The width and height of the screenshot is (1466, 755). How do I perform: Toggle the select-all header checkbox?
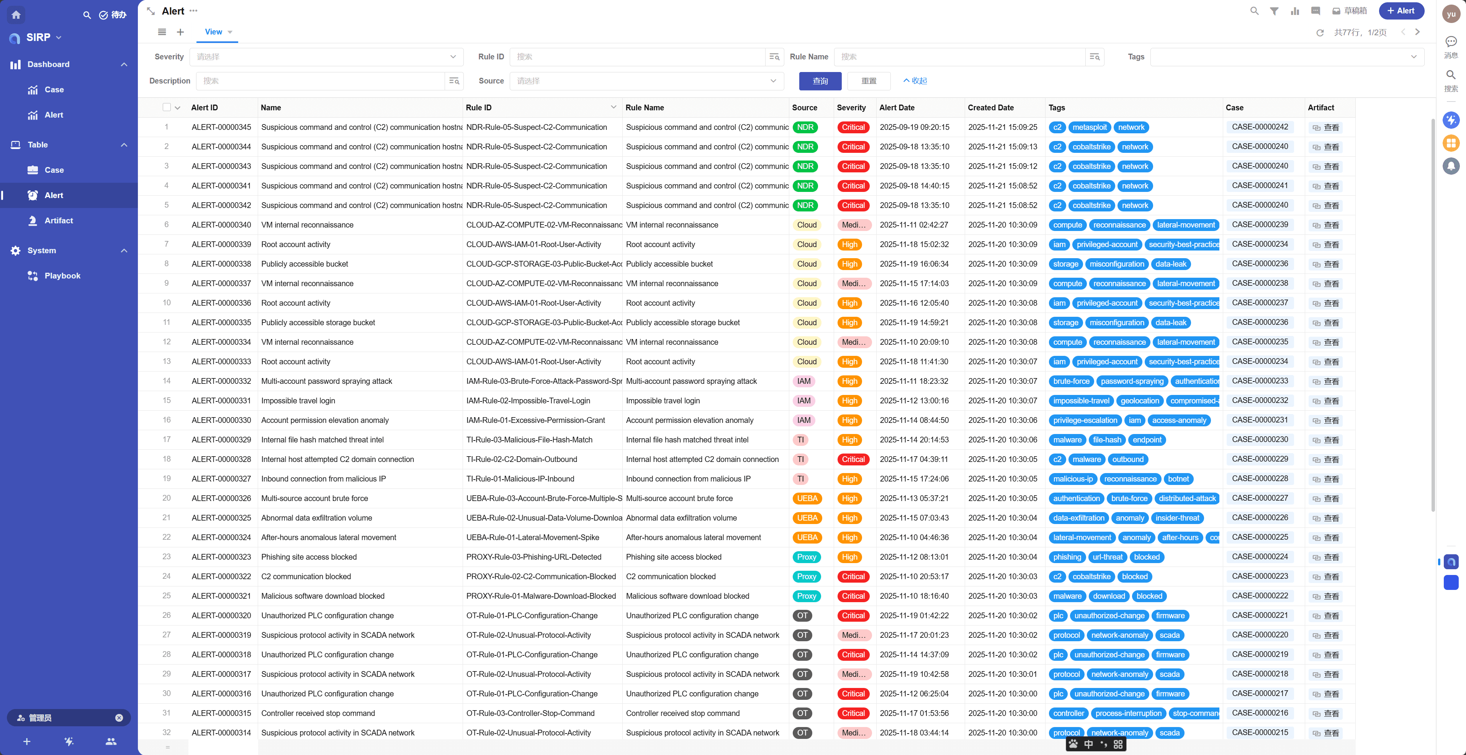tap(166, 107)
